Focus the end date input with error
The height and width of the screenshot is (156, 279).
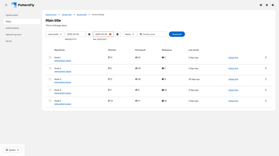(103, 34)
